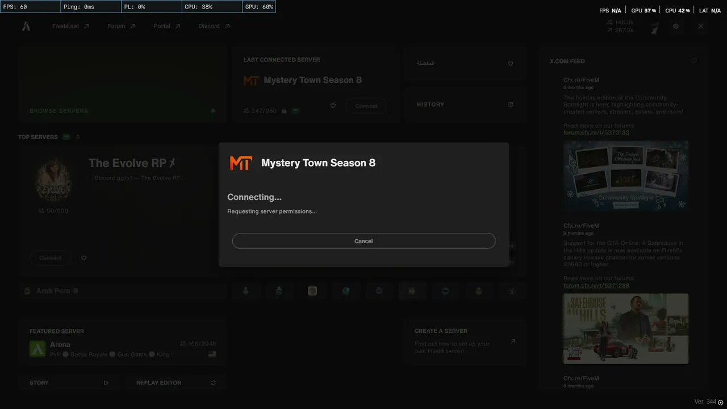The width and height of the screenshot is (727, 409).
Task: Open the favorites panel heart icon
Action: click(x=511, y=64)
